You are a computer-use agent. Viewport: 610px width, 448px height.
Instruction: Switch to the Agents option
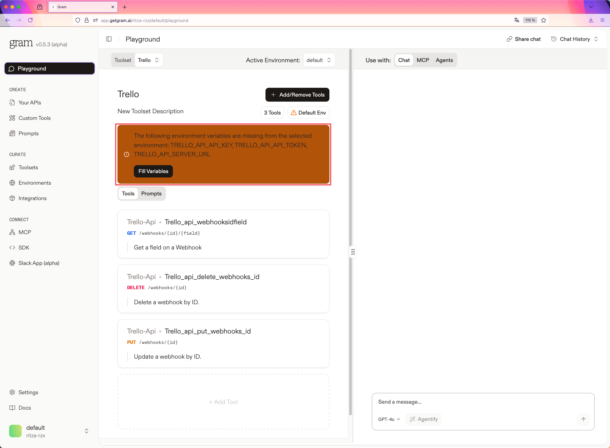pos(444,60)
